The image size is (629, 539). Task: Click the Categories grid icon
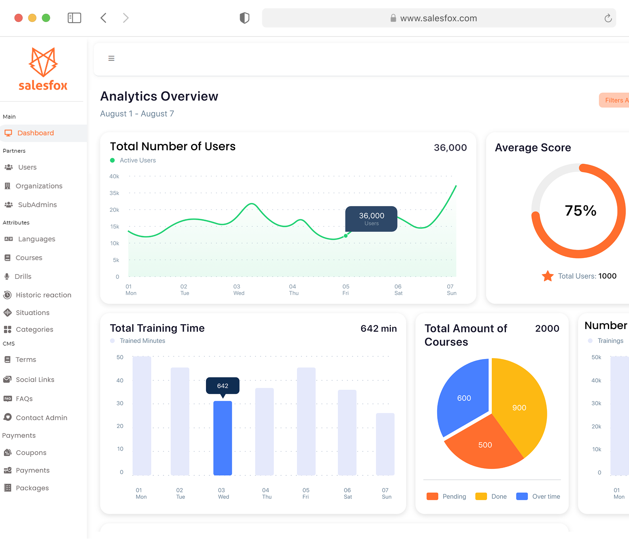[7, 329]
